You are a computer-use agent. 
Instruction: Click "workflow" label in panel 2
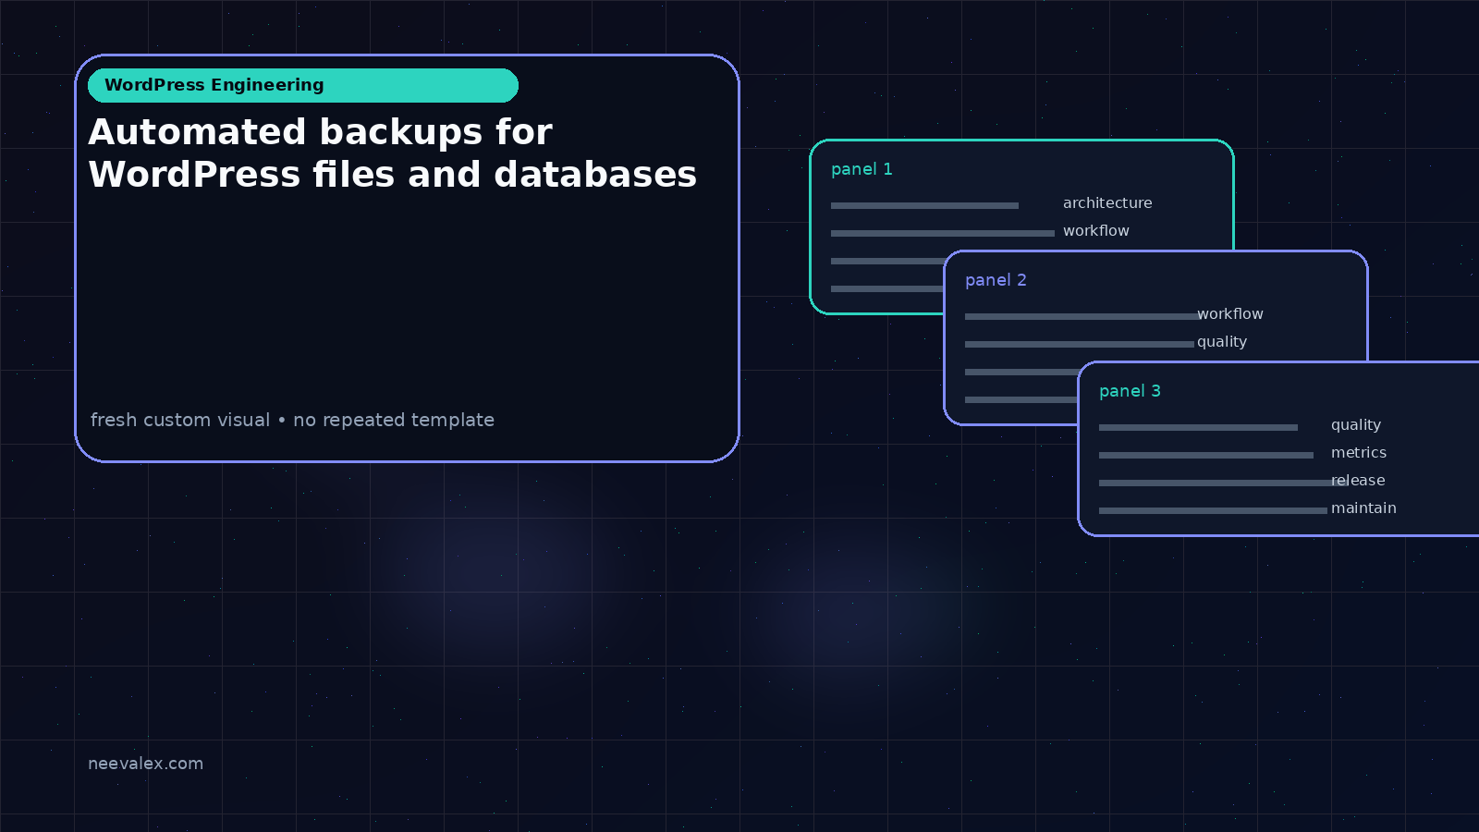pyautogui.click(x=1230, y=313)
